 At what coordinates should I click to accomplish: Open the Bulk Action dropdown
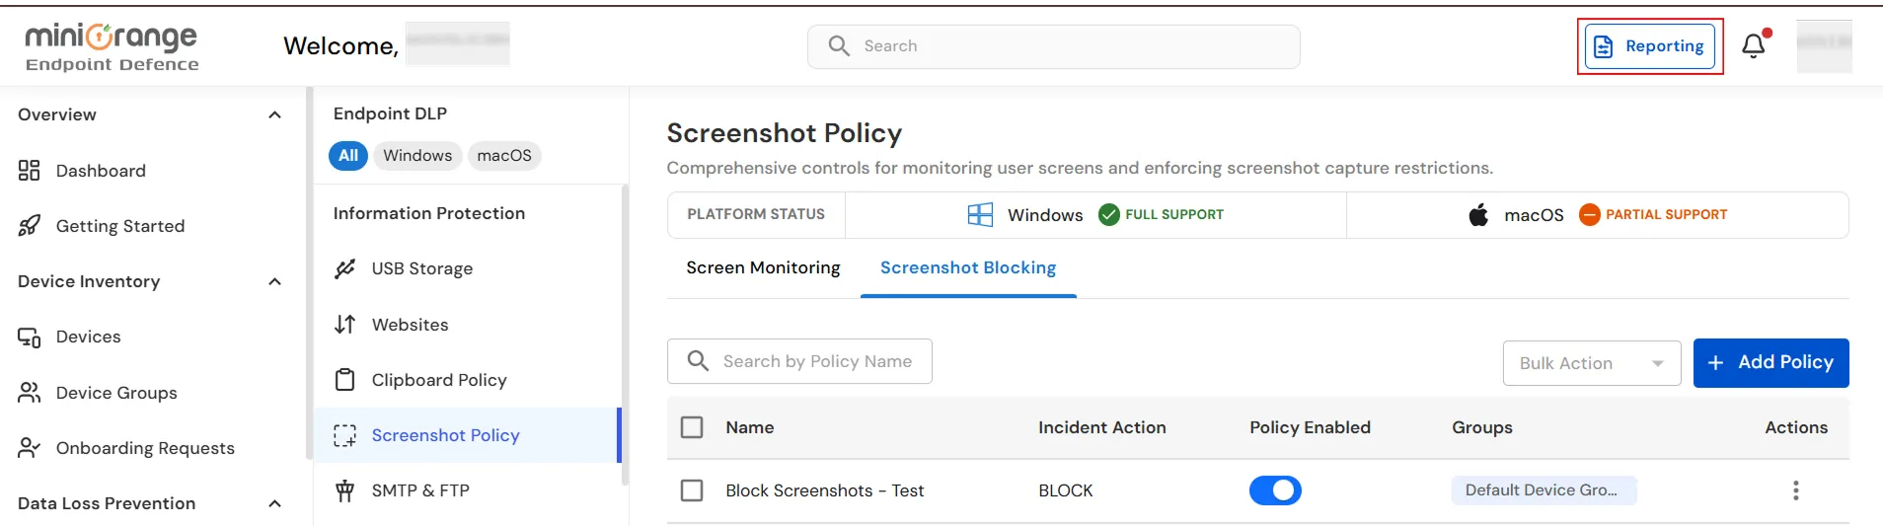pos(1592,363)
